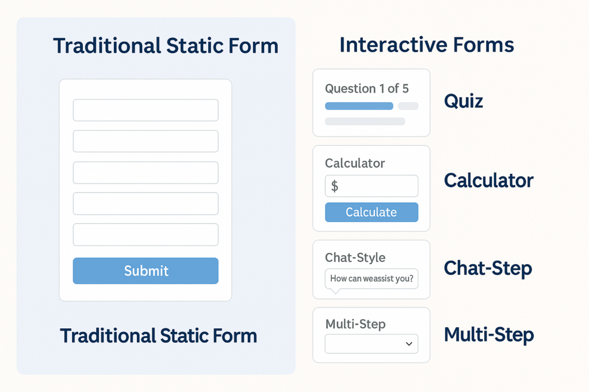Click the third empty form field
589x392 pixels.
(x=146, y=173)
